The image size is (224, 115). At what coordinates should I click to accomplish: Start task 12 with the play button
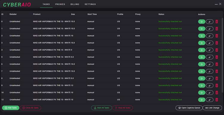[202, 100]
